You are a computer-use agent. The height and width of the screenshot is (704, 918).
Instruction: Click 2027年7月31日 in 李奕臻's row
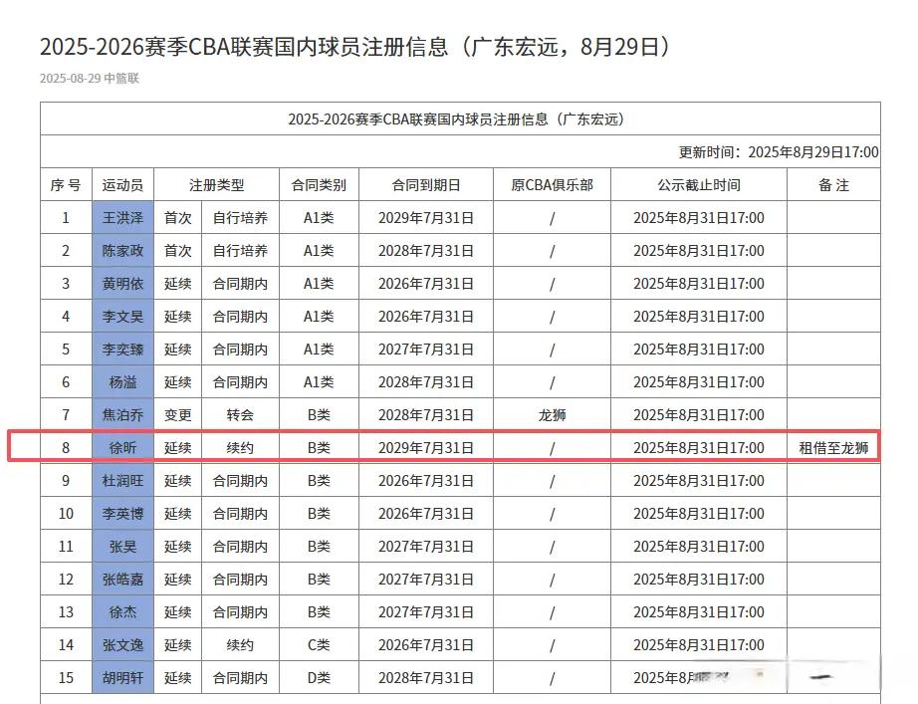pyautogui.click(x=425, y=350)
